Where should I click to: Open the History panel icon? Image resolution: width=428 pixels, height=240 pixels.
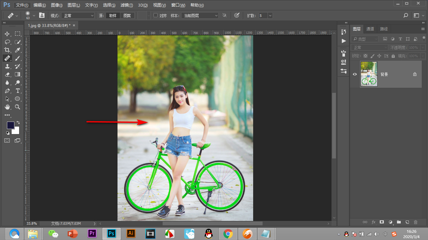click(x=344, y=32)
